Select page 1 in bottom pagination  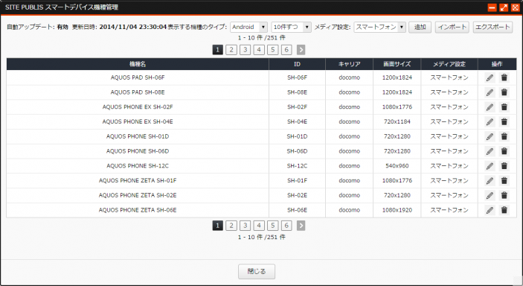[x=217, y=226]
